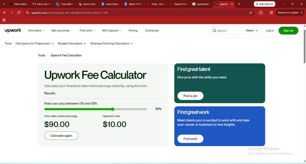Click the page vertical scrollbar

(305, 46)
